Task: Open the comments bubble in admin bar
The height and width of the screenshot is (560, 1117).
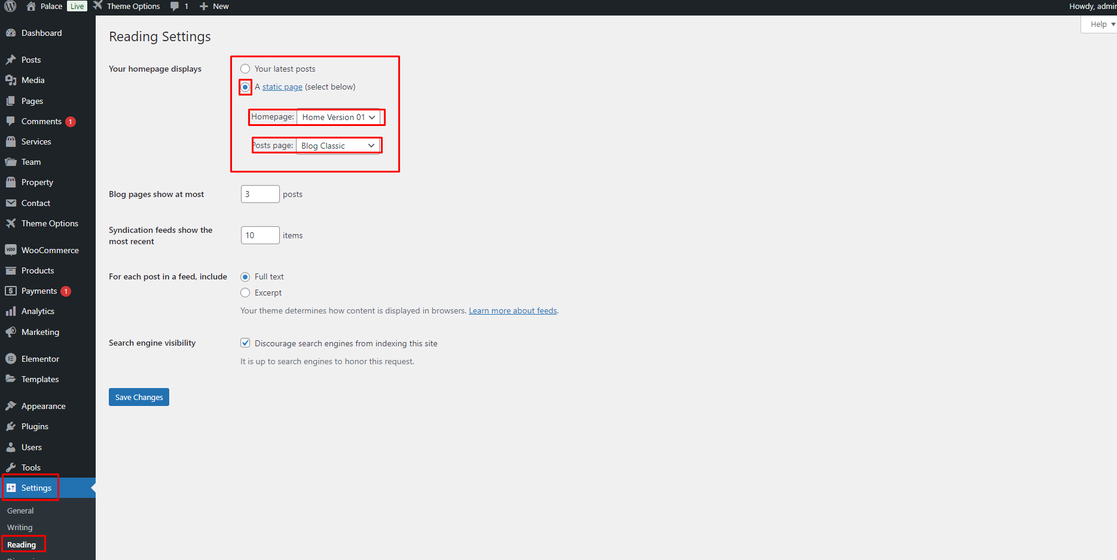Action: pyautogui.click(x=175, y=7)
